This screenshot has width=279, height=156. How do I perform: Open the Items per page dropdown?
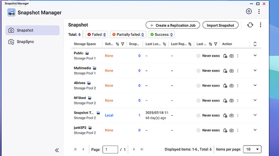tap(252, 150)
